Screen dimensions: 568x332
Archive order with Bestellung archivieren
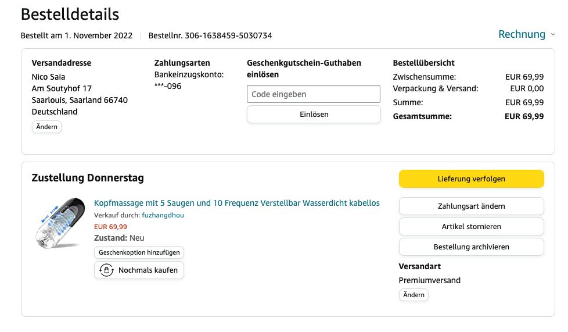click(x=471, y=247)
